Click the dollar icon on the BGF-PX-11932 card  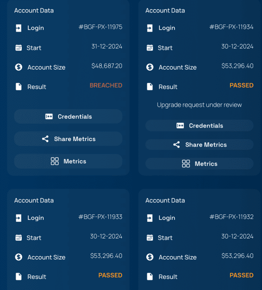(150, 257)
